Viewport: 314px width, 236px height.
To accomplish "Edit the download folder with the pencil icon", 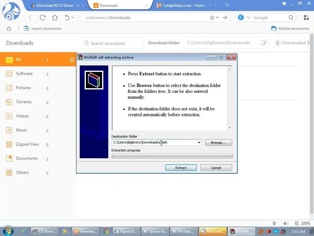I will coord(263,43).
